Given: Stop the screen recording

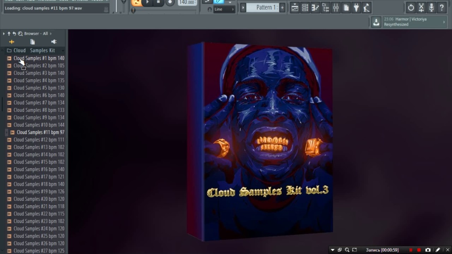Looking at the screenshot, I should [419, 250].
